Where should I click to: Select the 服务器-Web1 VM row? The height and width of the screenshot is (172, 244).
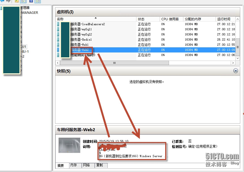[x=145, y=45]
